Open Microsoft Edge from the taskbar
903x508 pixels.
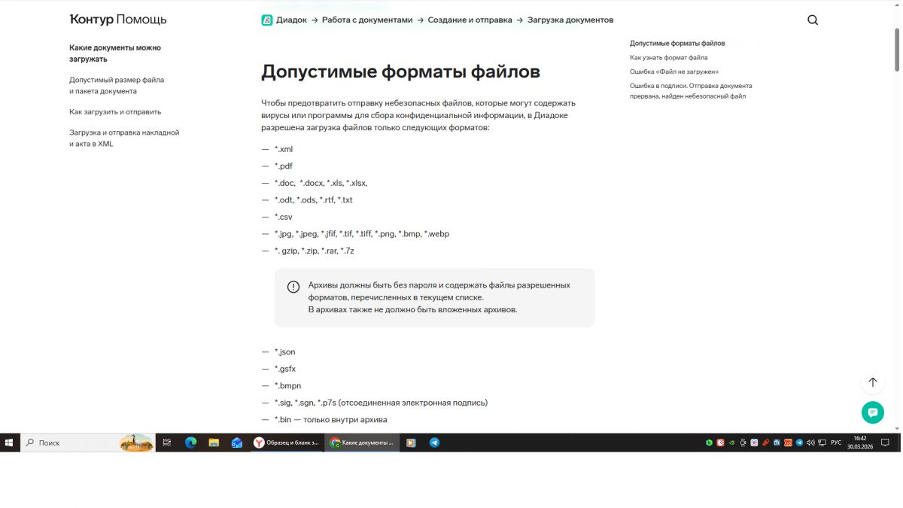coord(190,443)
